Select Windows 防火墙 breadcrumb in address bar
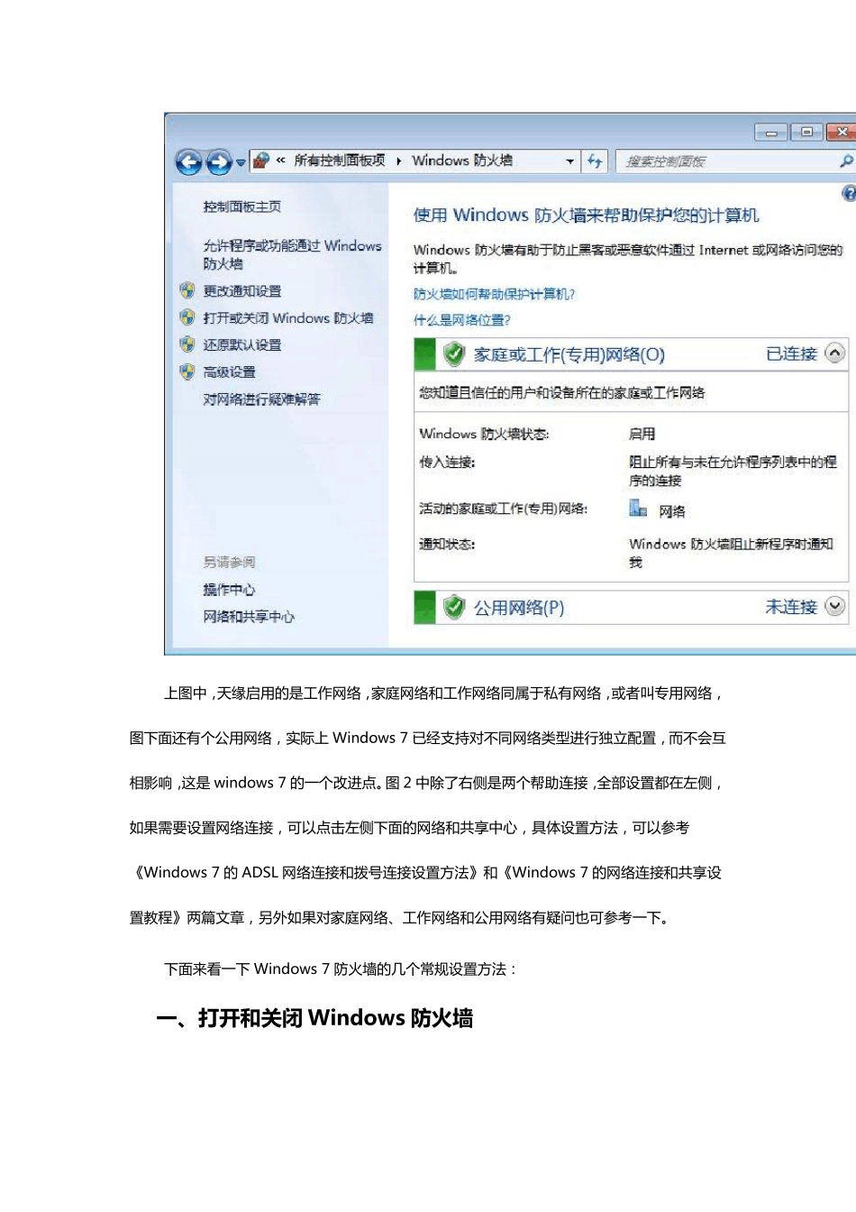Viewport: 856px width, 1212px height. [462, 161]
